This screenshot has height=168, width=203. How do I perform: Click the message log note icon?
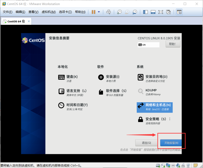(x=195, y=165)
